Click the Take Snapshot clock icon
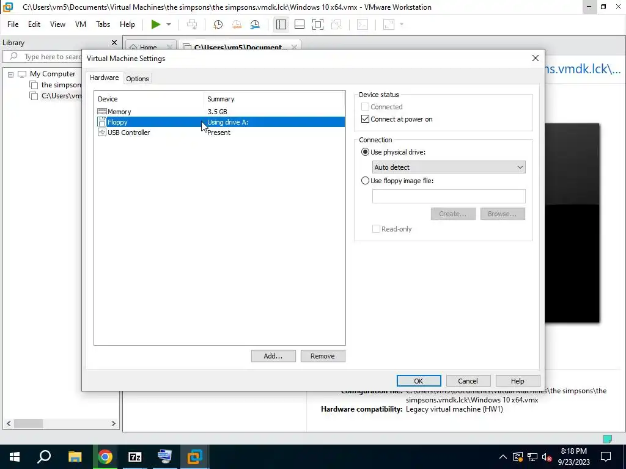The width and height of the screenshot is (626, 469). tap(218, 24)
